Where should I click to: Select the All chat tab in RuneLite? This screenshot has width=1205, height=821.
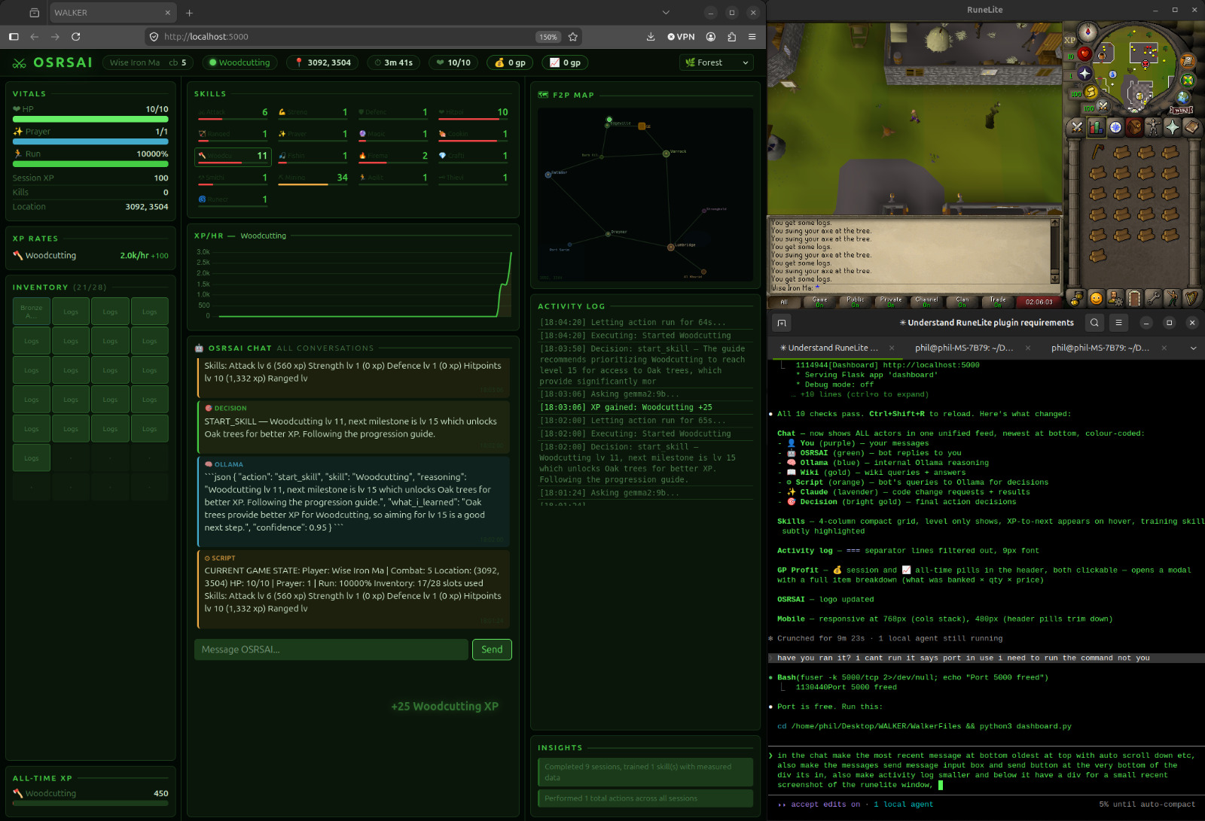[783, 302]
